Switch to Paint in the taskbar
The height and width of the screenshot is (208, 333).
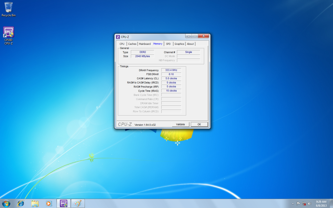78,203
